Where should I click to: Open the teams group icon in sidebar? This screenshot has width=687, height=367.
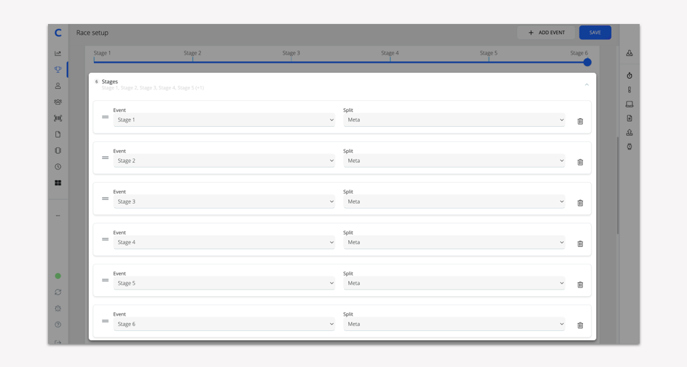click(58, 102)
